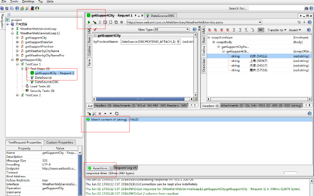Viewport: 314px width, 196px height.
Task: Open the Preferences wrench icon in main toolbar
Action: [x=27, y=8]
